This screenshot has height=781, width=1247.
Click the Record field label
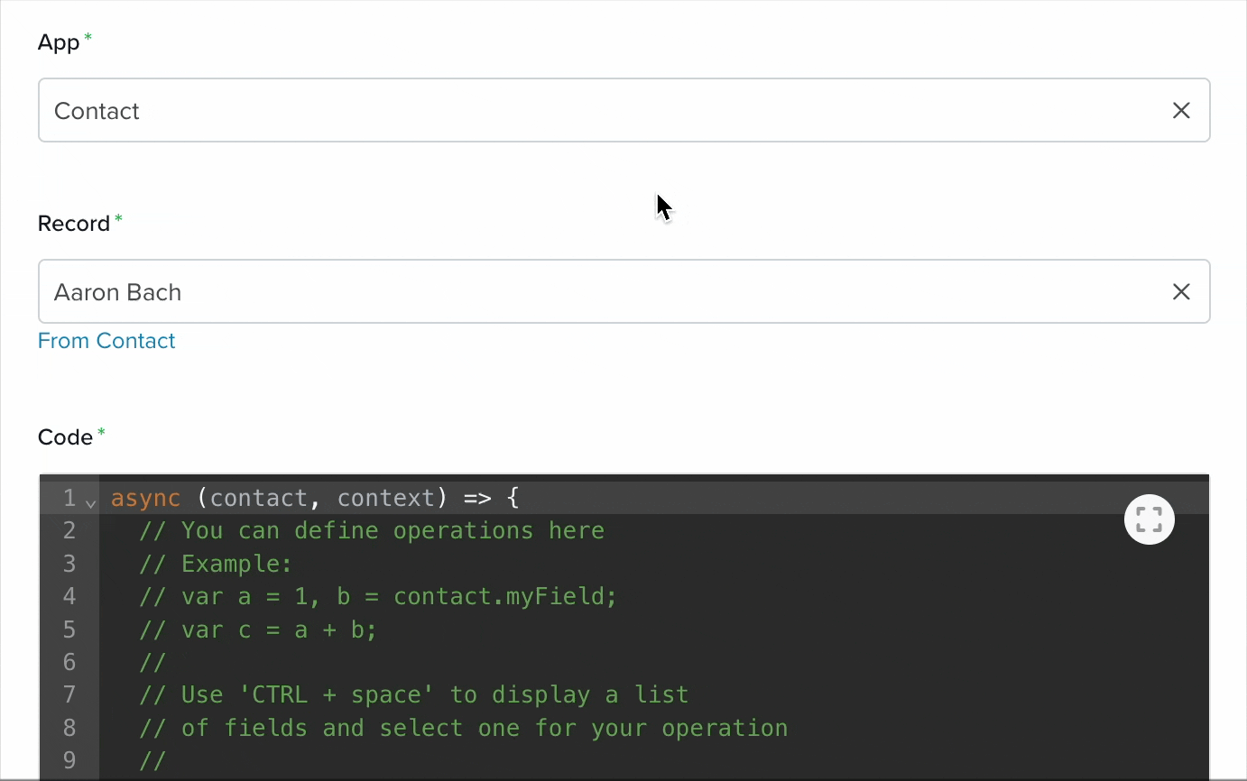coord(74,224)
